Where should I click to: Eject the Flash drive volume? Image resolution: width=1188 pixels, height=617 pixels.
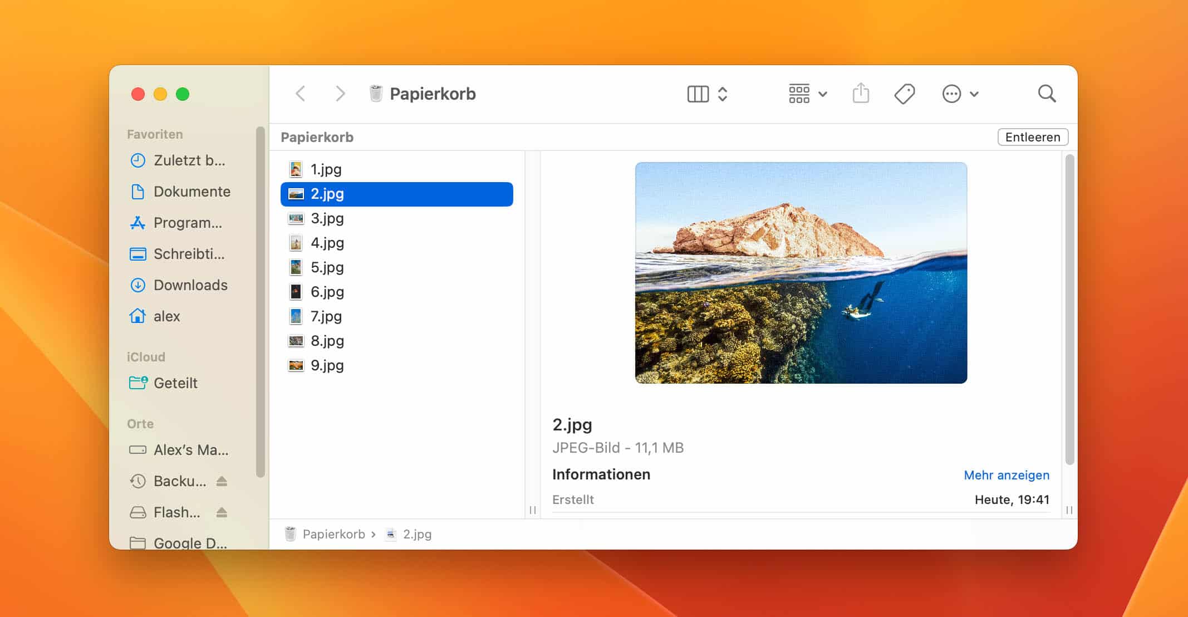click(x=222, y=512)
